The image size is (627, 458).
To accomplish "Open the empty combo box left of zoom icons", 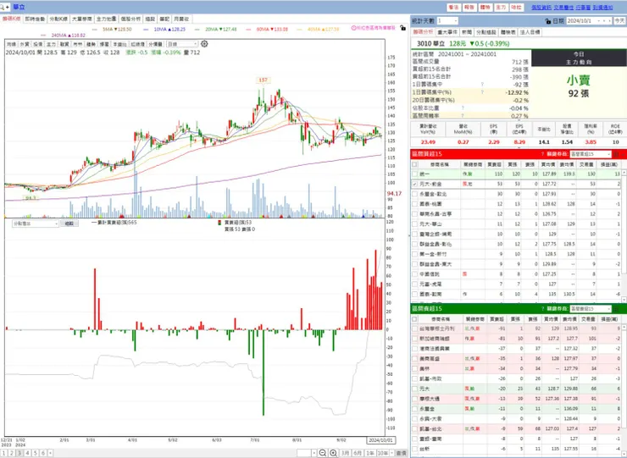I will [307, 453].
